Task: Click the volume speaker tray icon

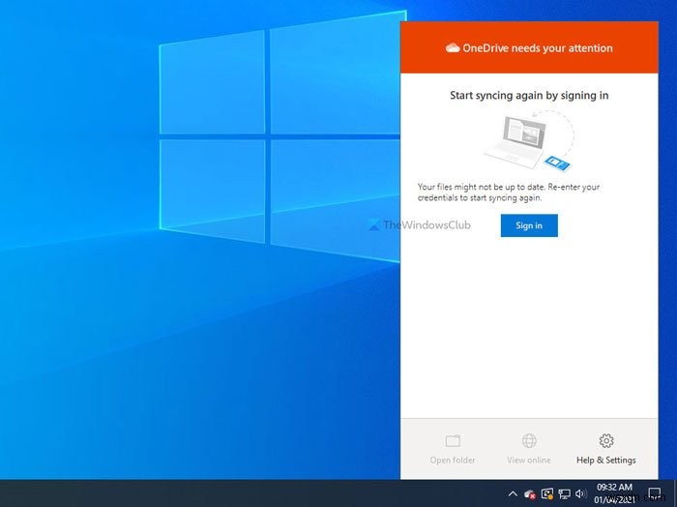Action: point(580,493)
